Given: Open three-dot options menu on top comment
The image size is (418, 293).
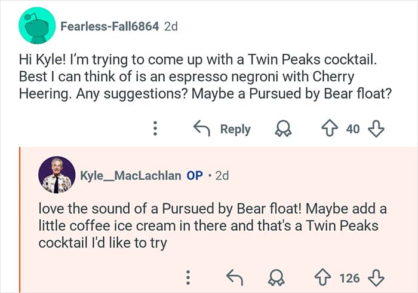Looking at the screenshot, I should (x=155, y=129).
